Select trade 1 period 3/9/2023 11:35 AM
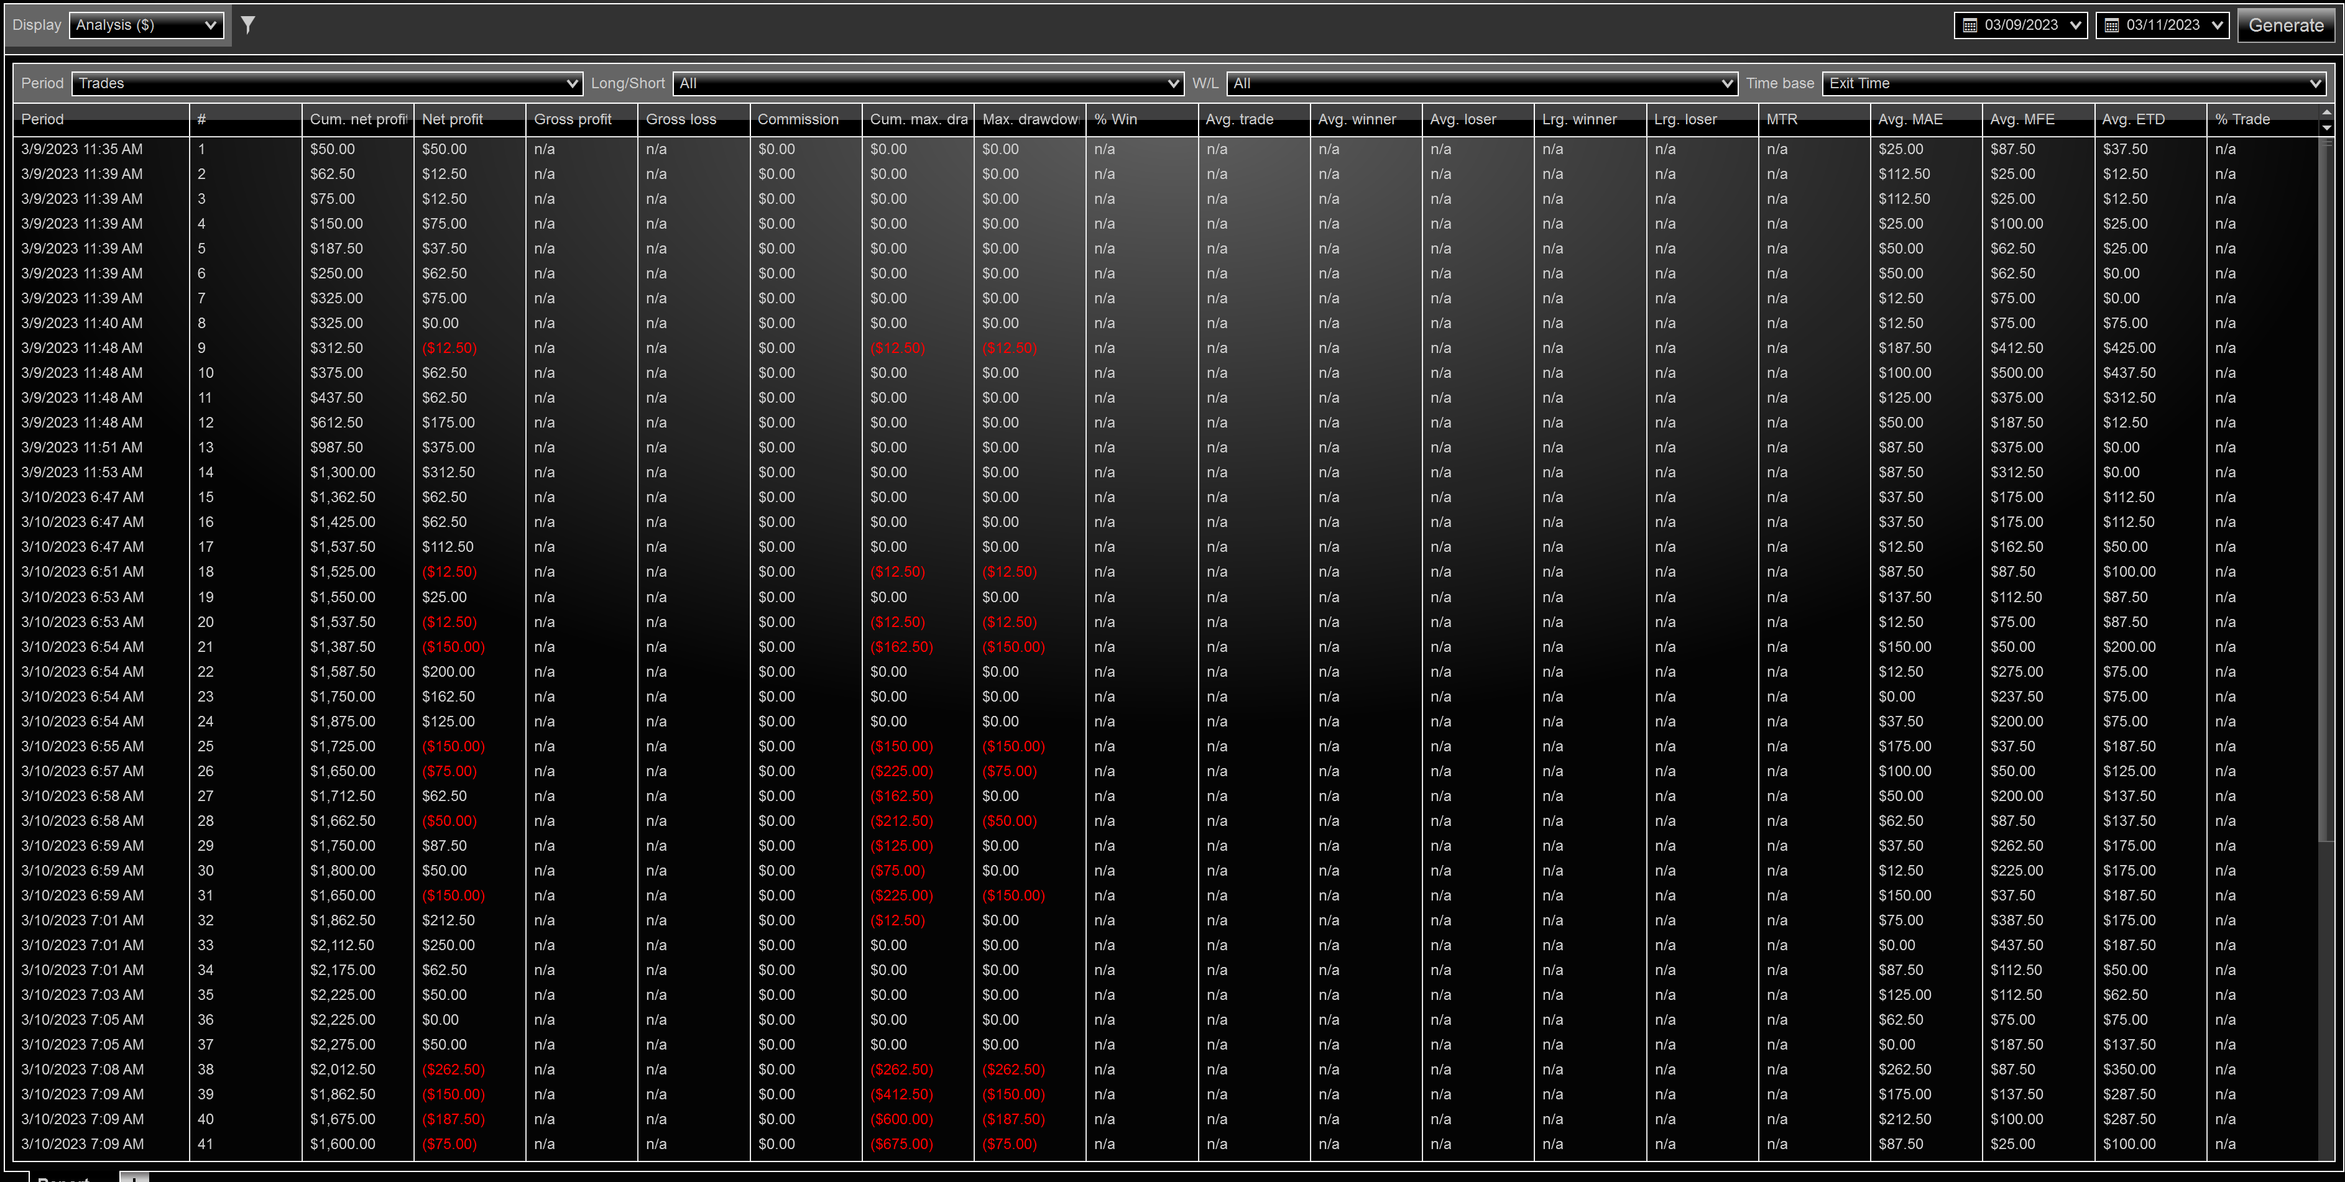Viewport: 2345px width, 1182px height. [x=82, y=149]
